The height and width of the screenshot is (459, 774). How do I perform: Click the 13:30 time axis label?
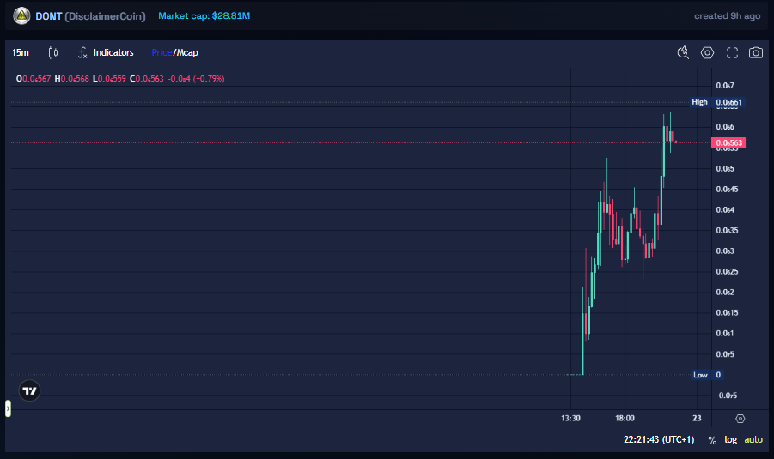(570, 418)
